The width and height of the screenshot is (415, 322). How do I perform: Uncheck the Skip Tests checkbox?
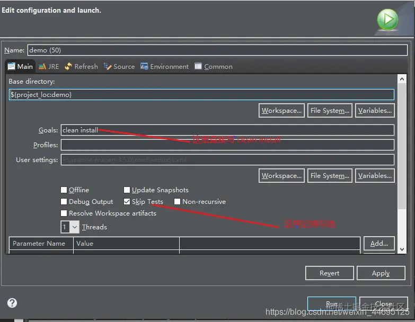pyautogui.click(x=127, y=201)
